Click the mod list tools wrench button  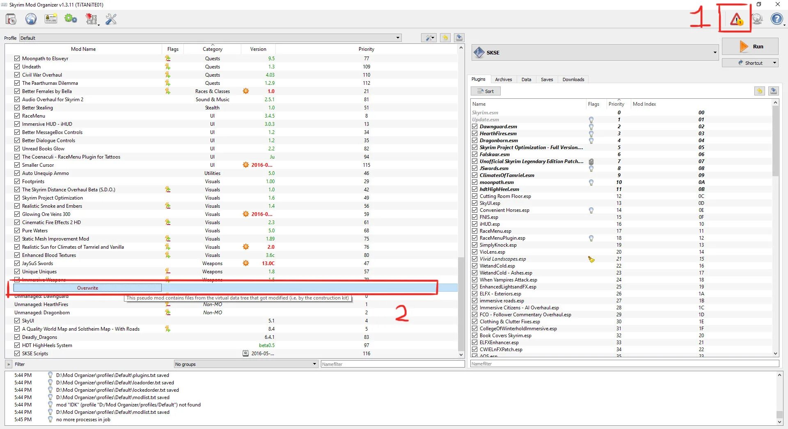click(429, 38)
